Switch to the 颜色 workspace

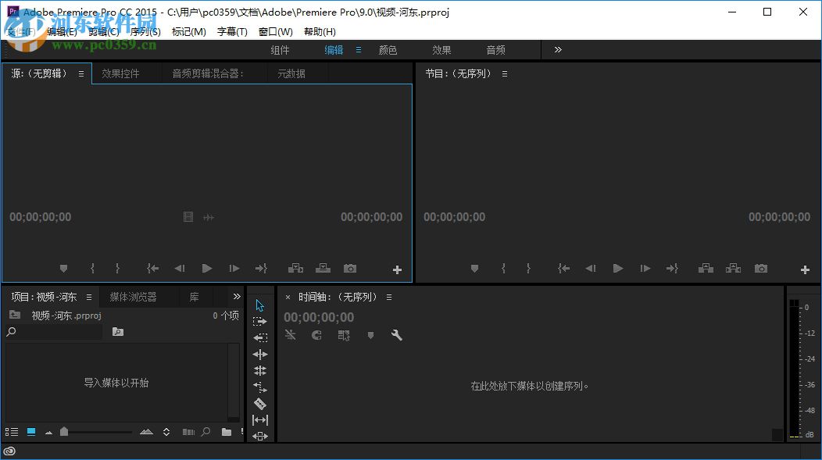(388, 49)
